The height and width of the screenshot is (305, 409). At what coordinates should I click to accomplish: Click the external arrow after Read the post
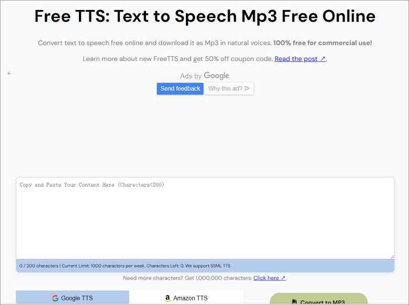323,59
